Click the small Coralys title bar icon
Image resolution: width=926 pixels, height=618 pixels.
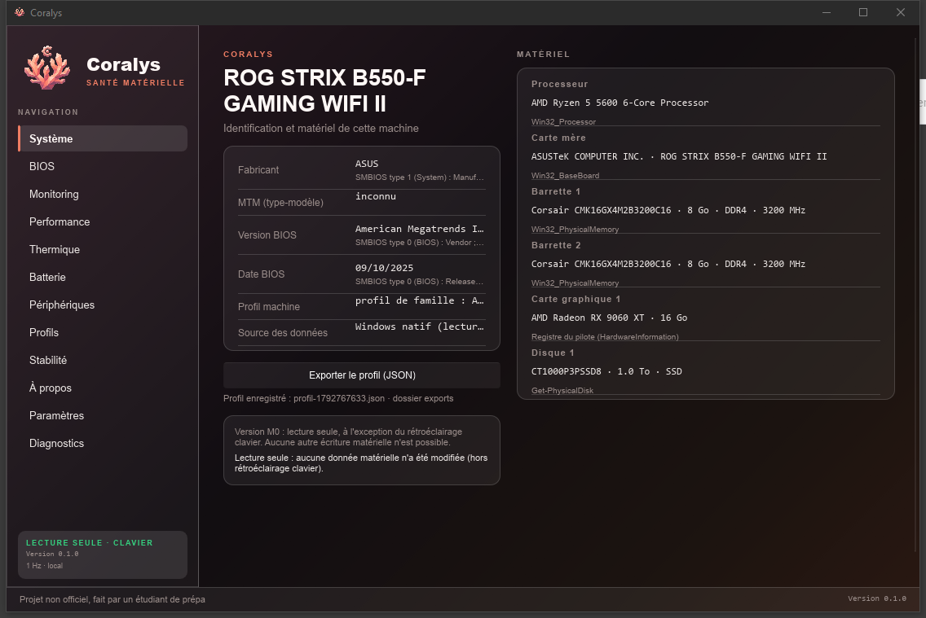click(x=20, y=12)
